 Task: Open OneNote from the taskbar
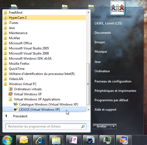point(74,140)
